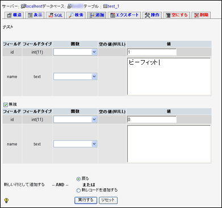Click the 削除 (Drop) tab

pos(201,15)
